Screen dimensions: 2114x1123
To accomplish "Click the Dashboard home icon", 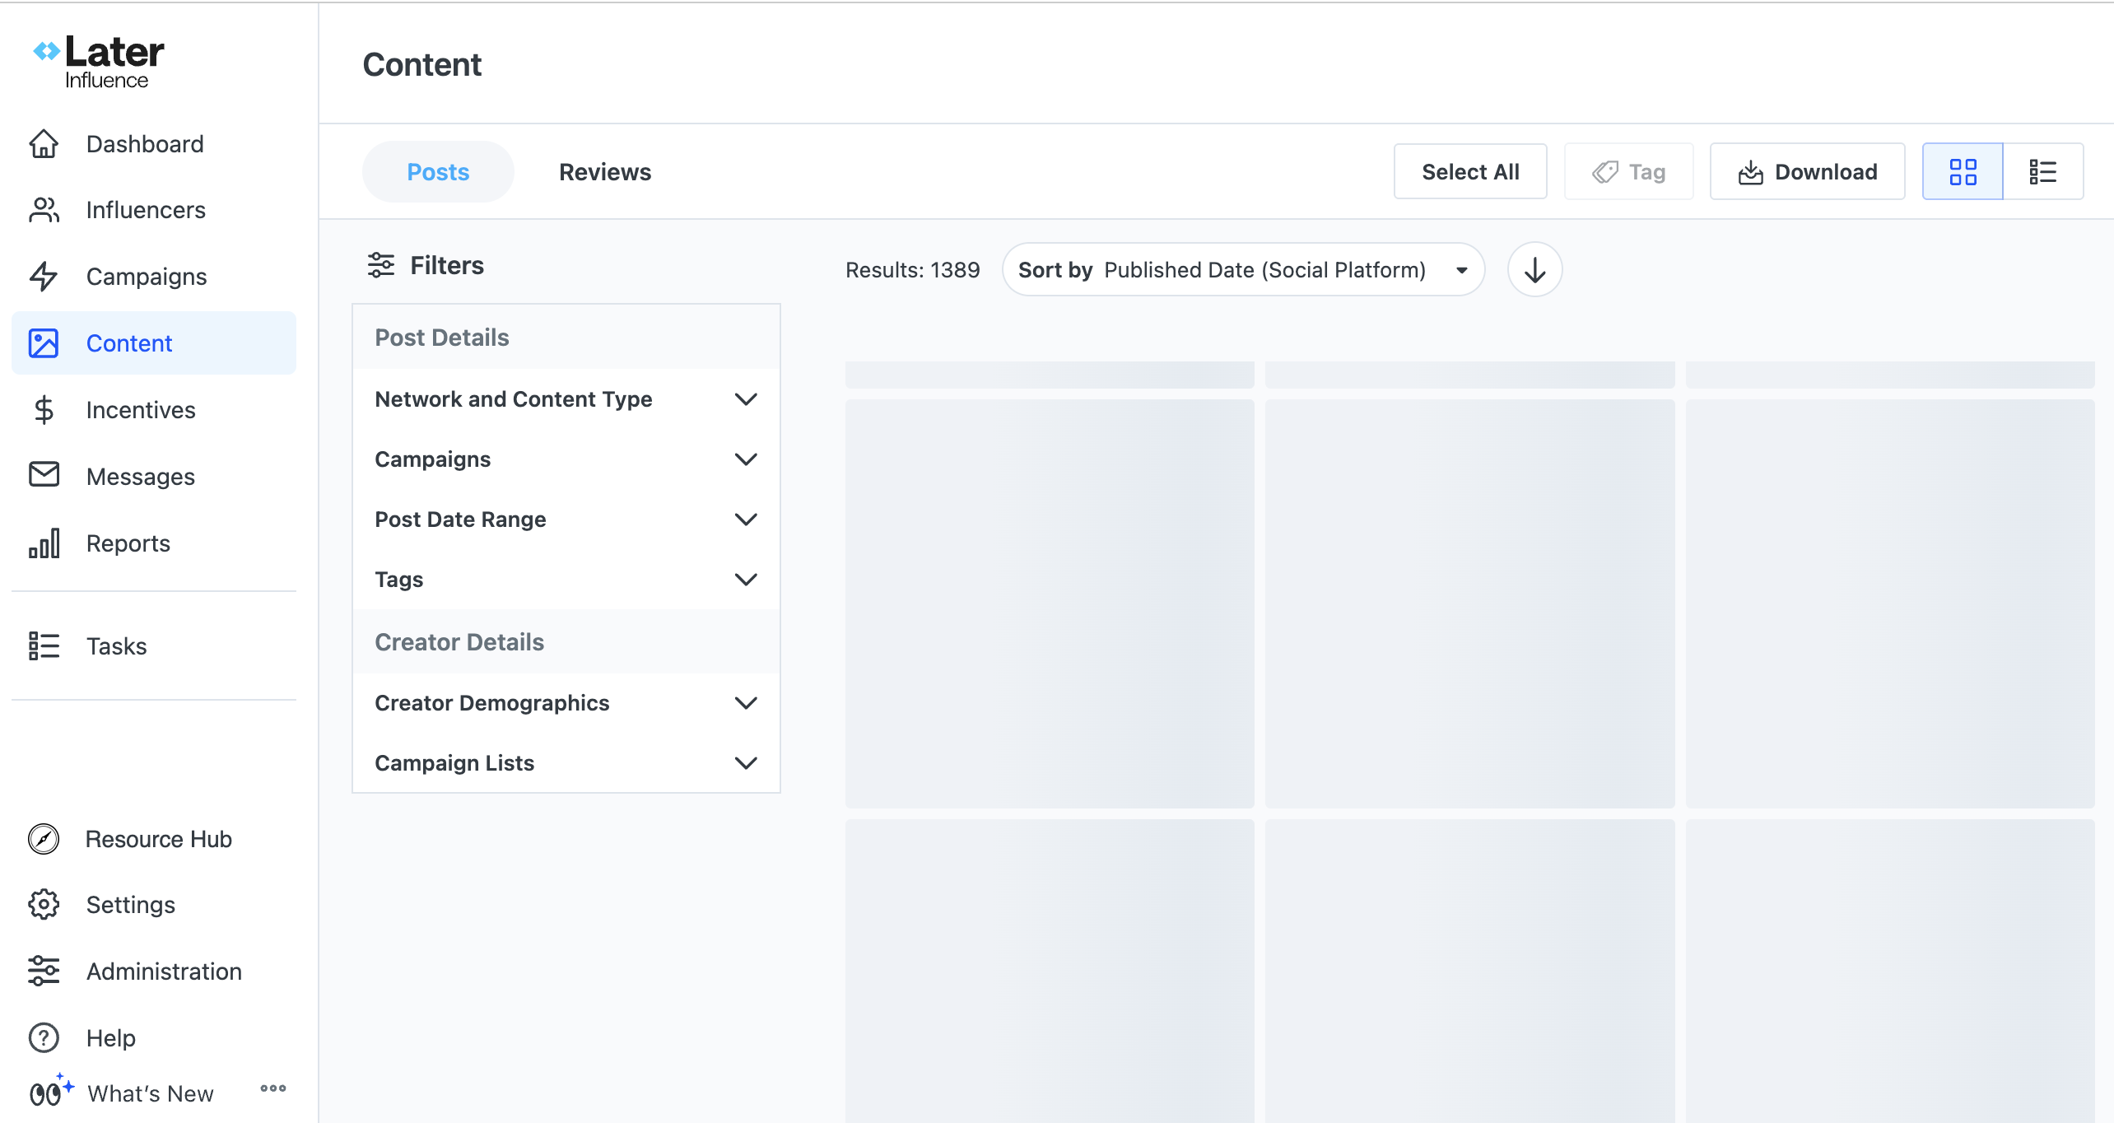I will (44, 144).
